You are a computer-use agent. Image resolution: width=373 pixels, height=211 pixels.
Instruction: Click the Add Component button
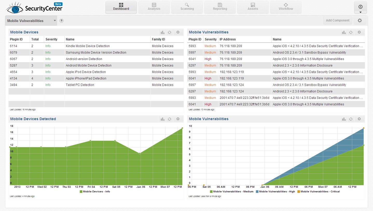pyautogui.click(x=337, y=20)
